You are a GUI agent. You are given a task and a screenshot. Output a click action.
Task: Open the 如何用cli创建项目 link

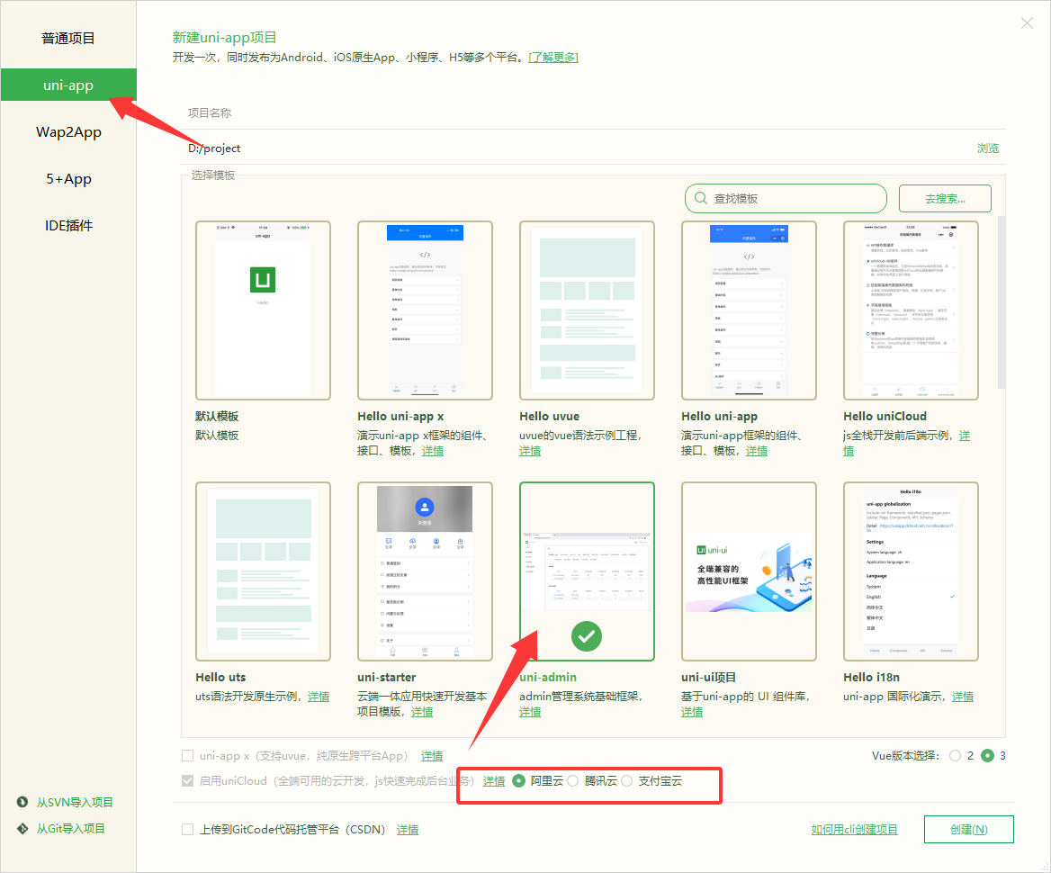(854, 830)
